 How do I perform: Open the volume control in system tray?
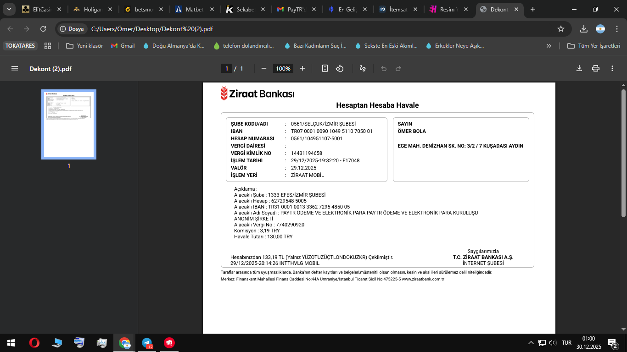552,343
